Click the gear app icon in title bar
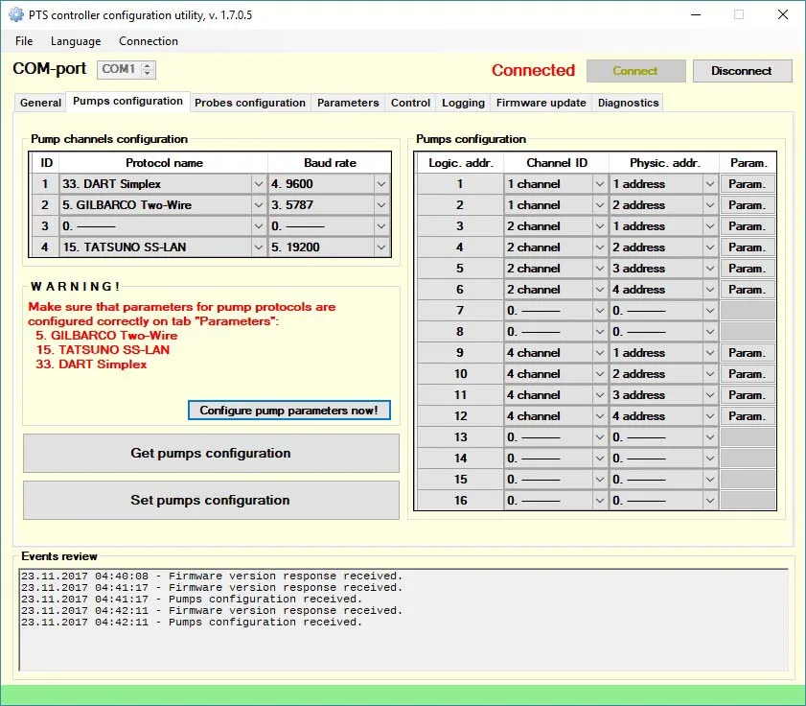 pos(15,14)
